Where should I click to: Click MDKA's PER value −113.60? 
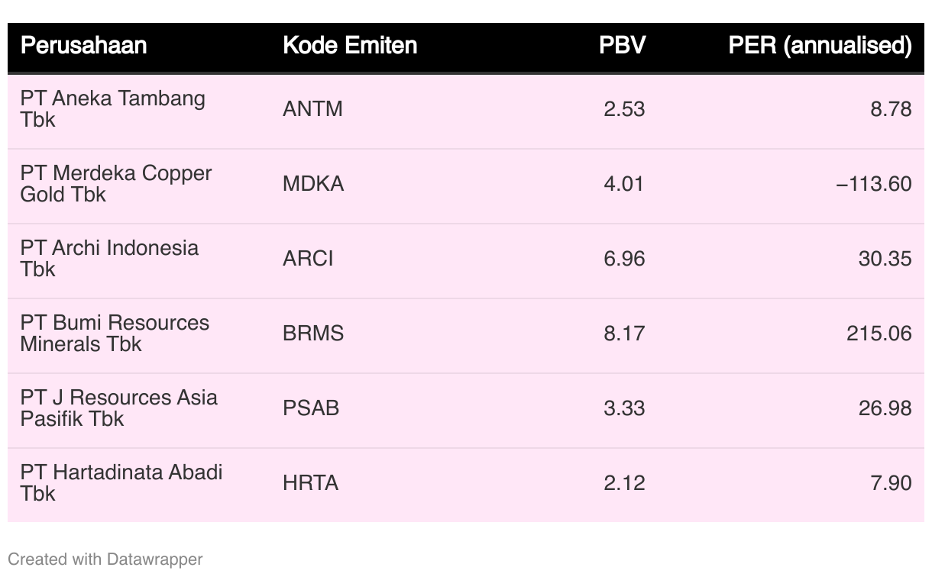(x=874, y=184)
